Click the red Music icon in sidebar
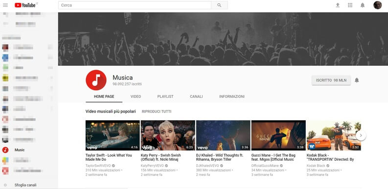Viewport: 388px width, 189px height. [5, 150]
